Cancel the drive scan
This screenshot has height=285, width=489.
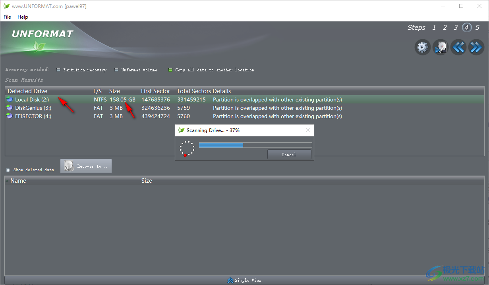click(289, 155)
